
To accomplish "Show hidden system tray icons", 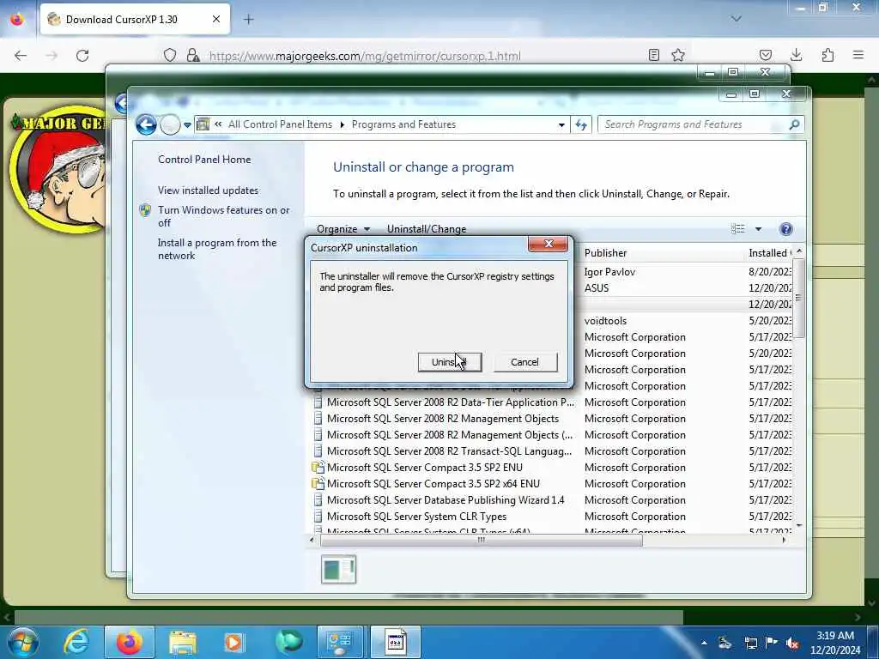I will [x=704, y=643].
